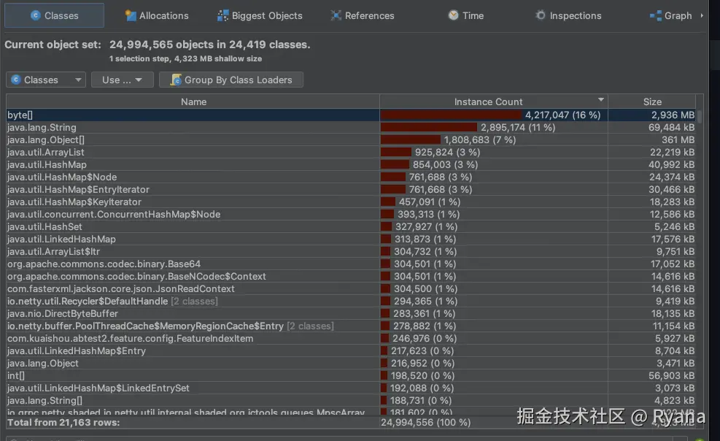The height and width of the screenshot is (441, 720).
Task: Select the byte[] row
Action: coord(352,115)
